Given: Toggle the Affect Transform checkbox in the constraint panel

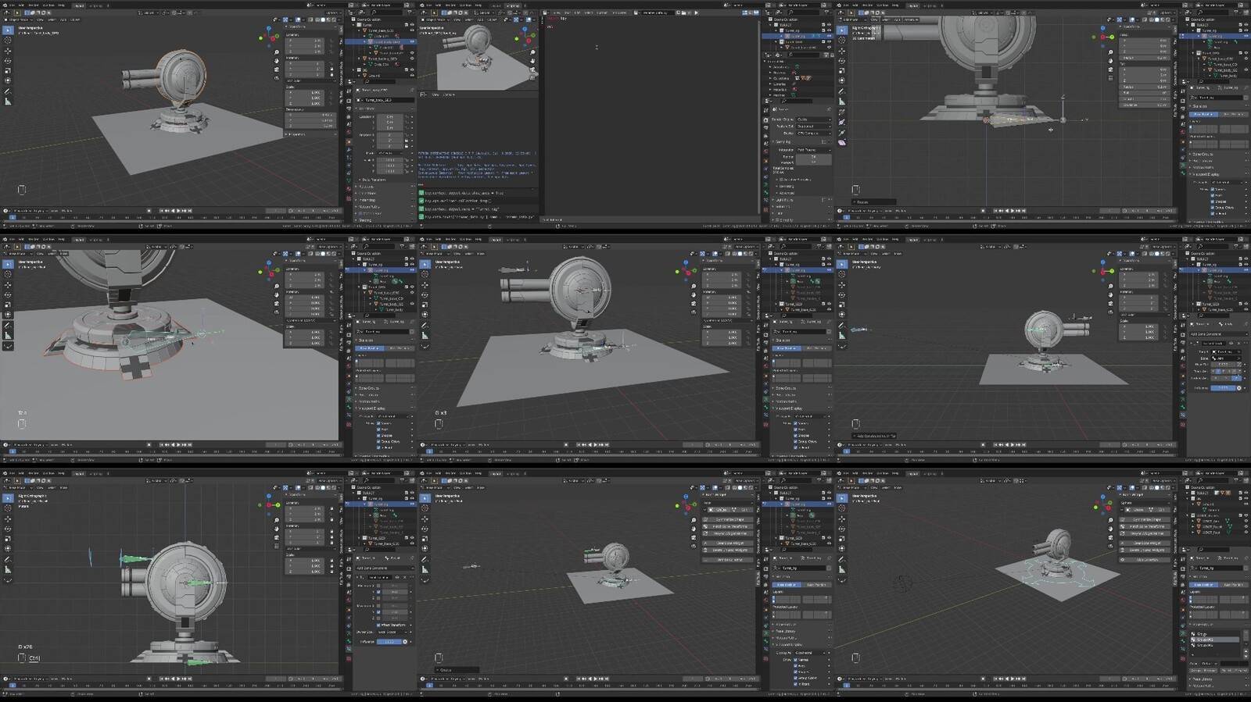Looking at the screenshot, I should [x=380, y=625].
